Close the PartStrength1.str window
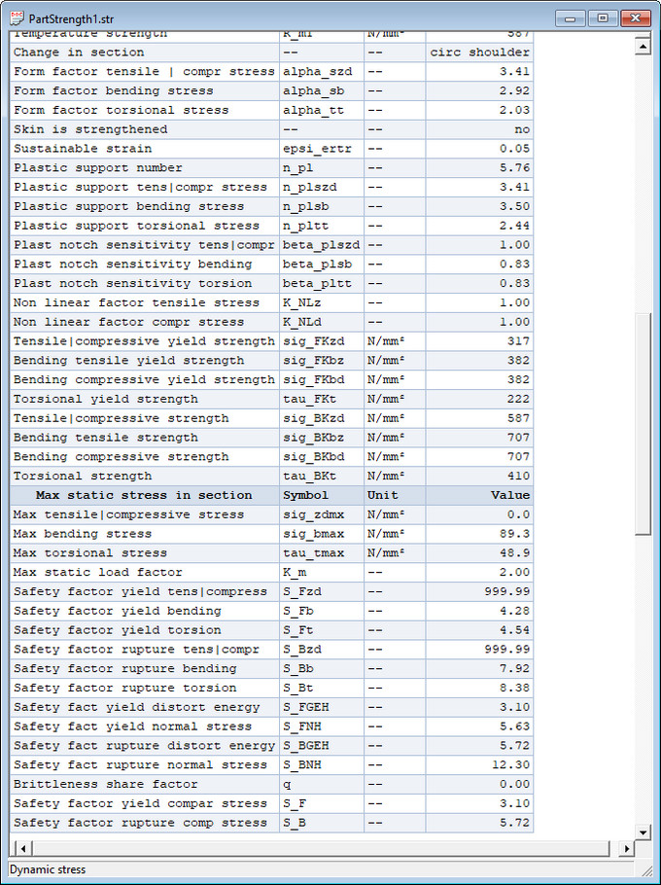Screen dimensions: 661x885 pos(635,18)
